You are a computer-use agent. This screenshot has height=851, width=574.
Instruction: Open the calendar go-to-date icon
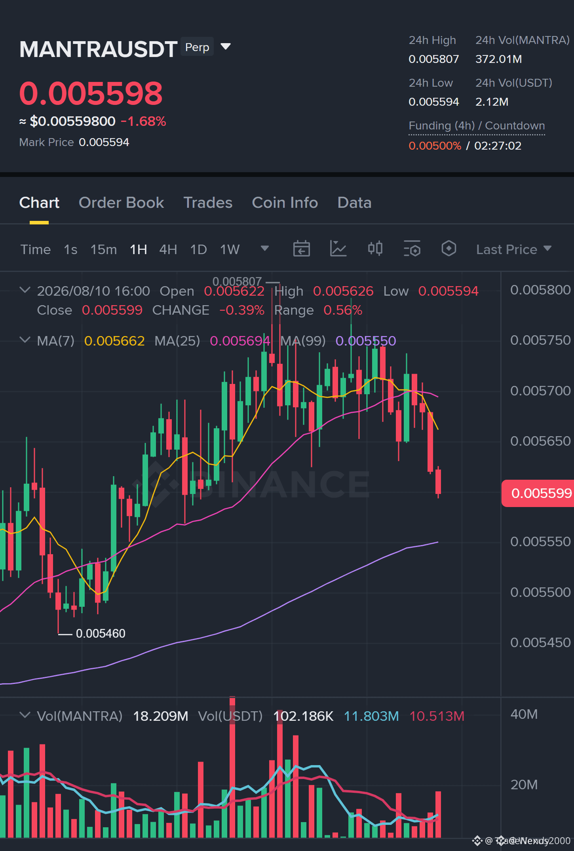click(x=302, y=249)
